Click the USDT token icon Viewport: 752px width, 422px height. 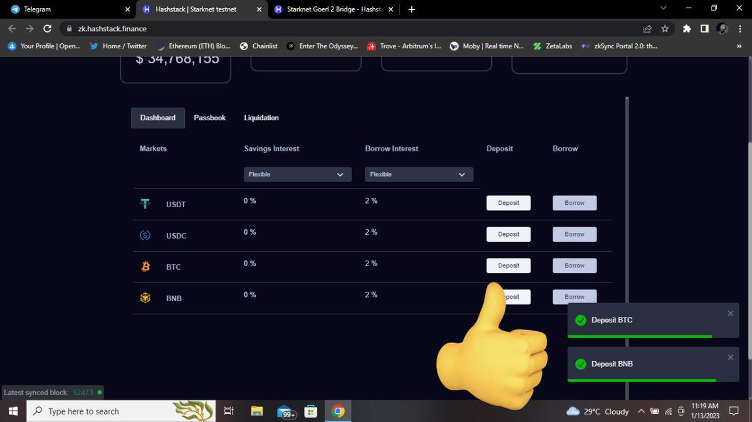click(x=145, y=204)
